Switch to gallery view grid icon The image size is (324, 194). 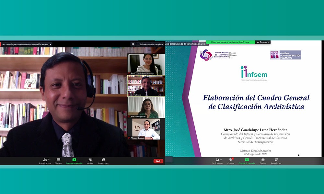[x=133, y=44]
